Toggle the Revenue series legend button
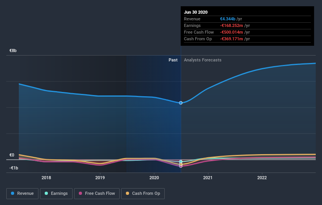 (22, 194)
